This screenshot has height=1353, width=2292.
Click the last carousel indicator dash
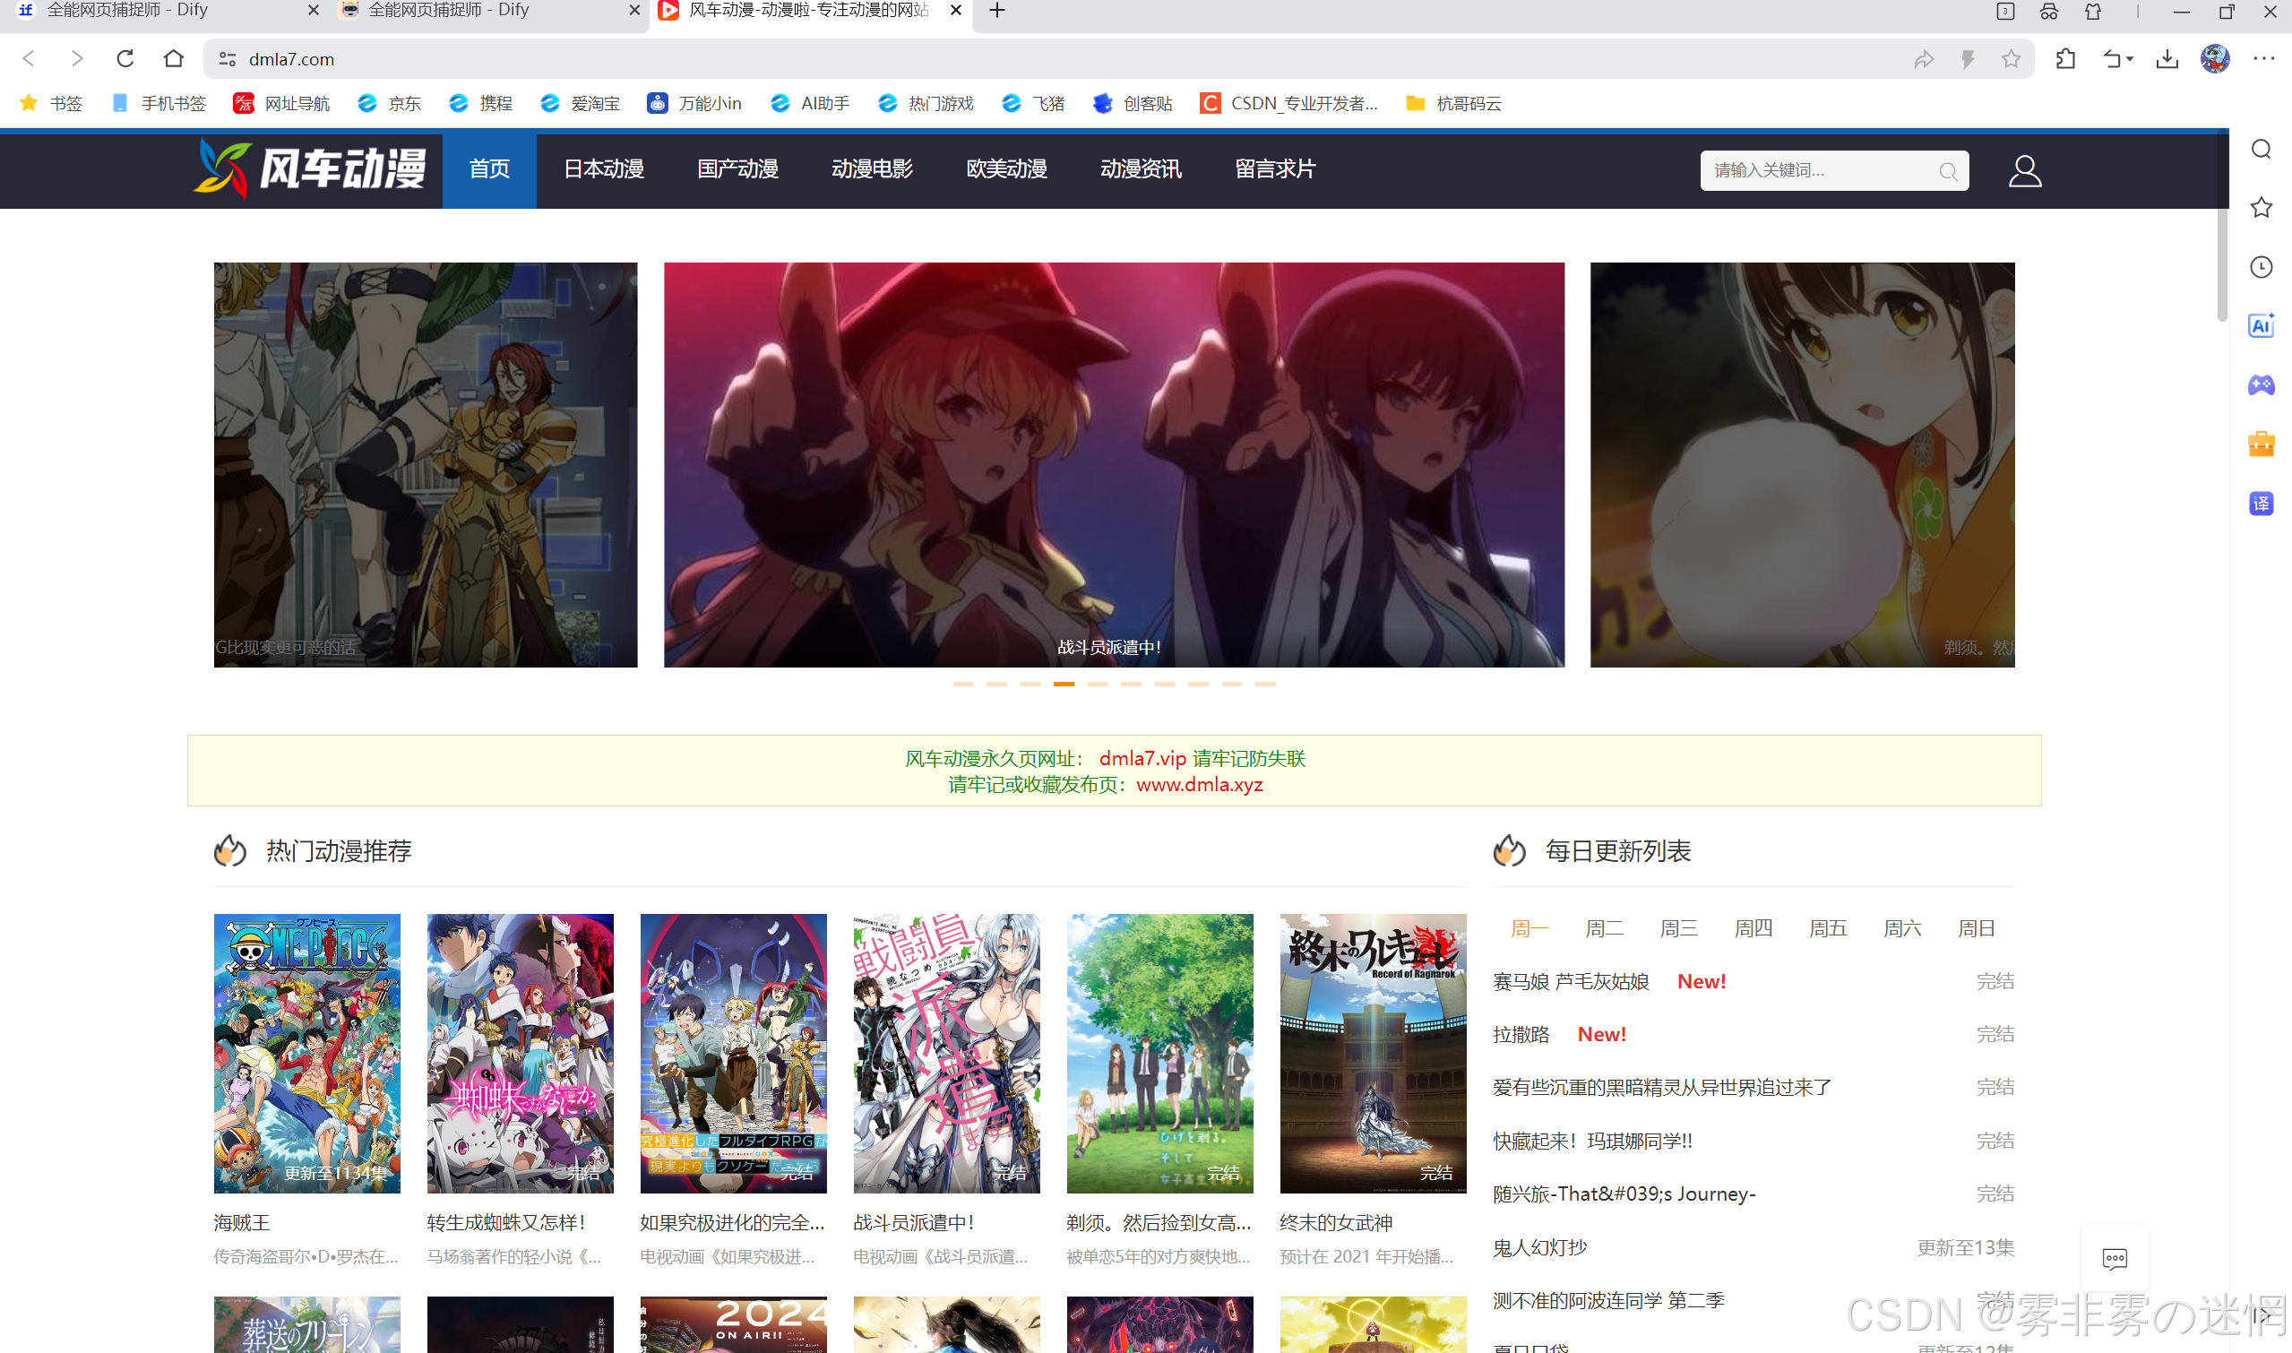tap(1265, 684)
